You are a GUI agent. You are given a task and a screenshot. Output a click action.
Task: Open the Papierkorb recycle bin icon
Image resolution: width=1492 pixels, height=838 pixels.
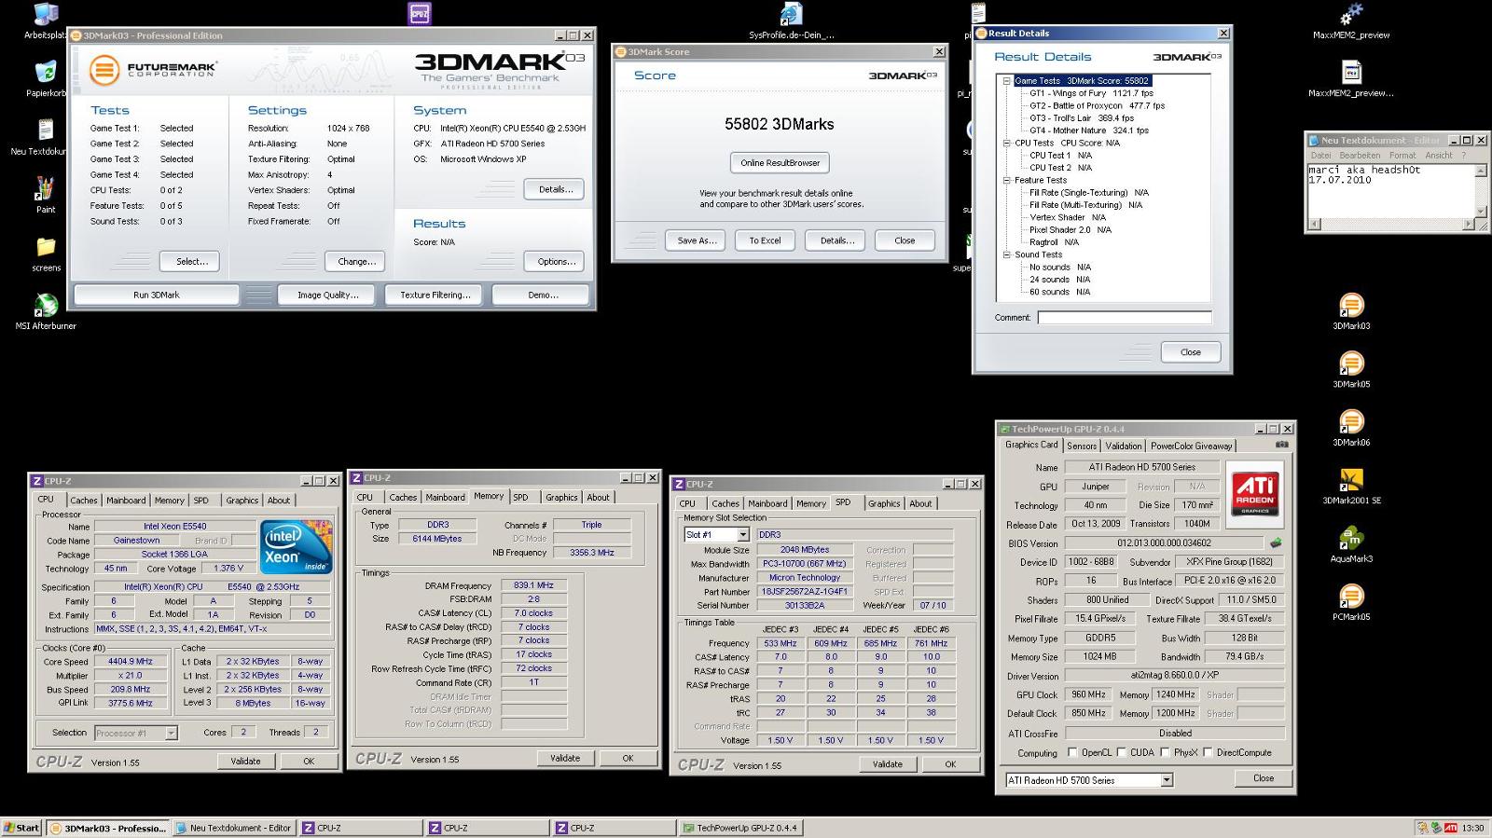(45, 72)
